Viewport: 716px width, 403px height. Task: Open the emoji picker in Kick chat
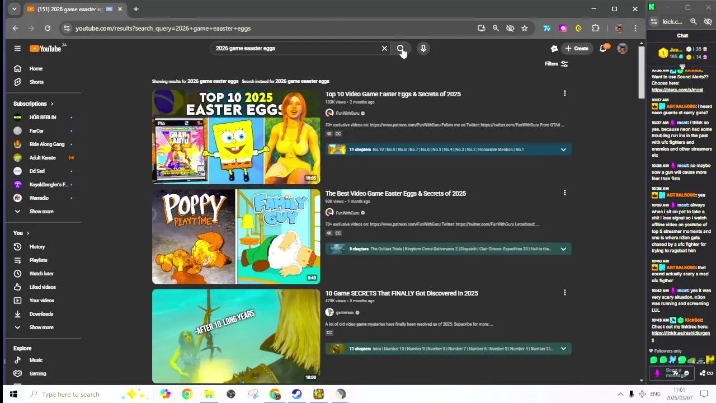[686, 373]
